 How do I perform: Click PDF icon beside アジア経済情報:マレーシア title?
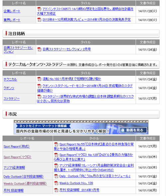pyautogui.click(x=56, y=166)
